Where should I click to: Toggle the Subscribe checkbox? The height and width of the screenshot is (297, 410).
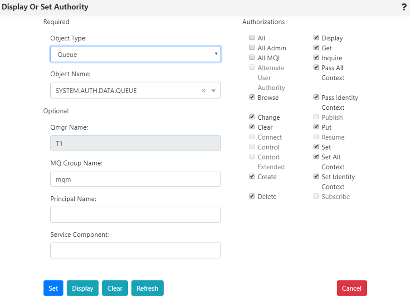[316, 196]
